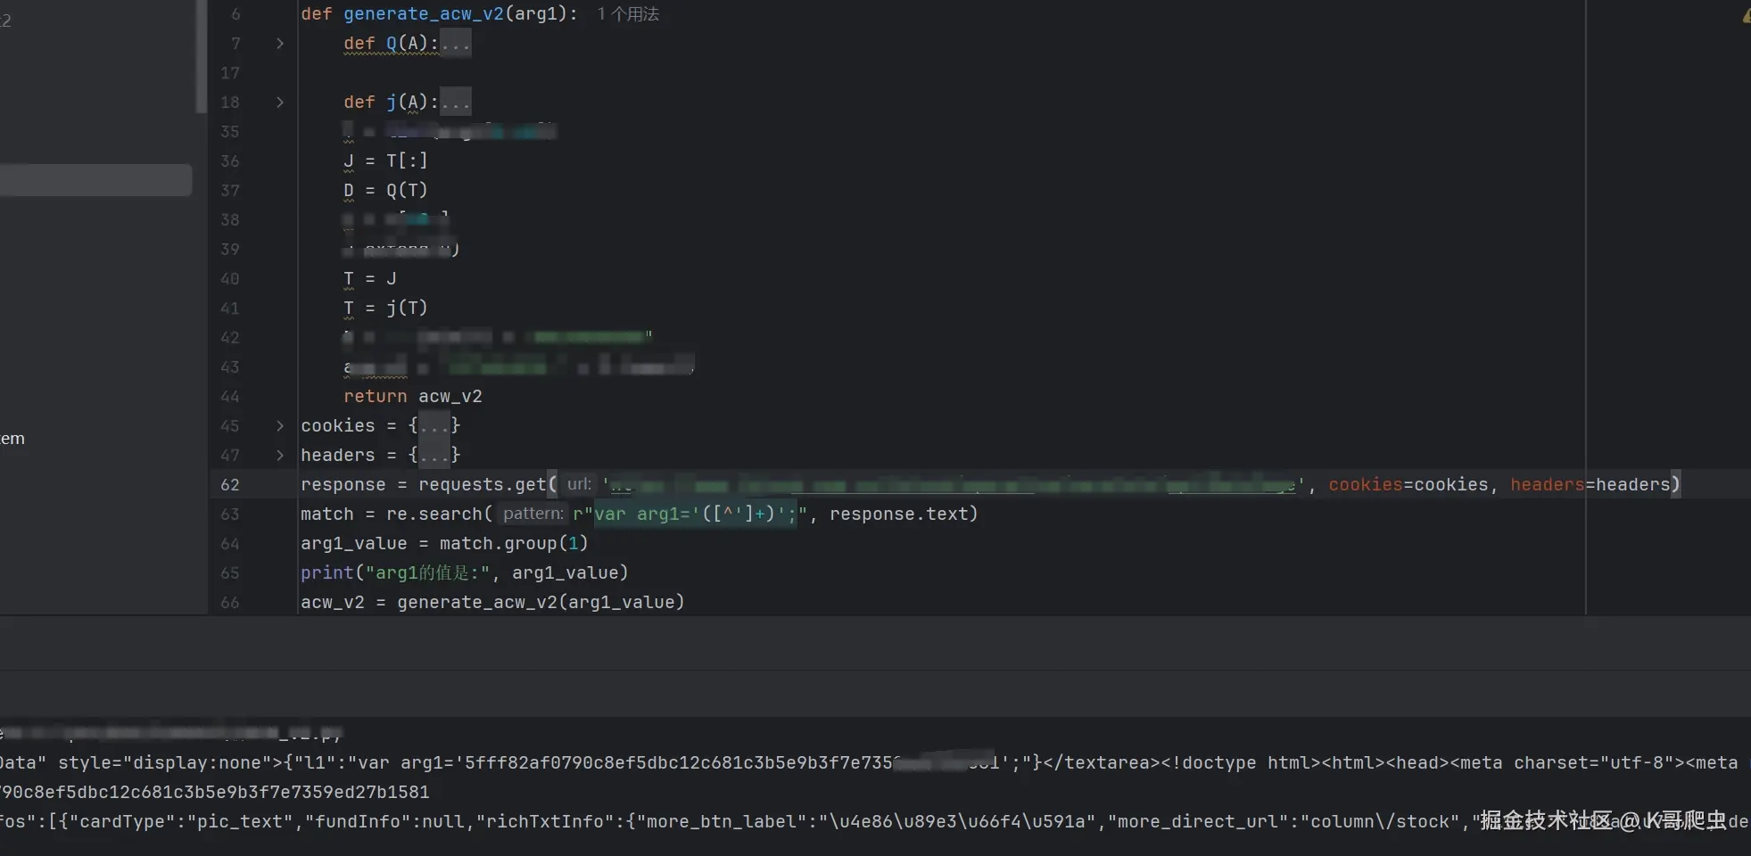Click the "arg1_value = match.group(1)" line

444,544
